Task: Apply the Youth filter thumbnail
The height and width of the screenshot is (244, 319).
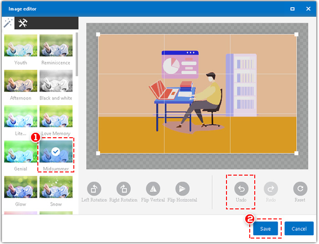Action: [x=21, y=46]
